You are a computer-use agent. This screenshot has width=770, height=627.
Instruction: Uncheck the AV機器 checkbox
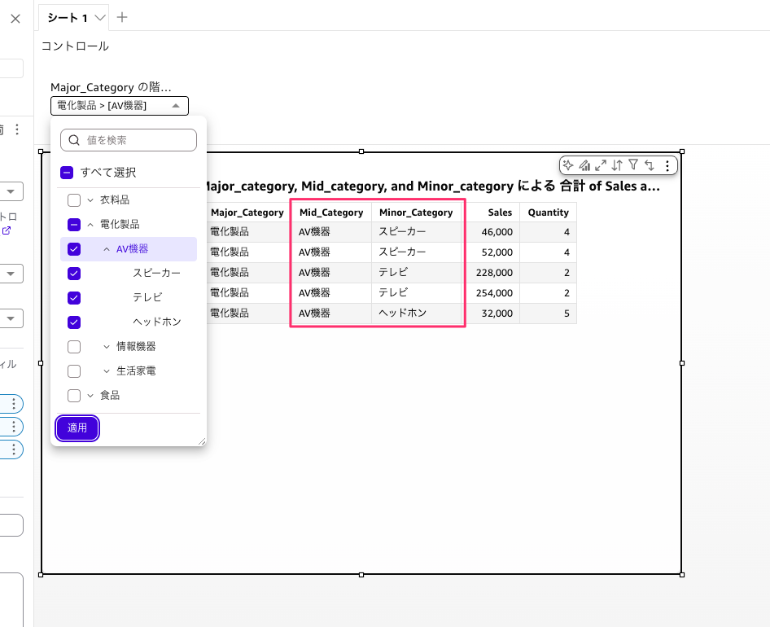pos(74,249)
